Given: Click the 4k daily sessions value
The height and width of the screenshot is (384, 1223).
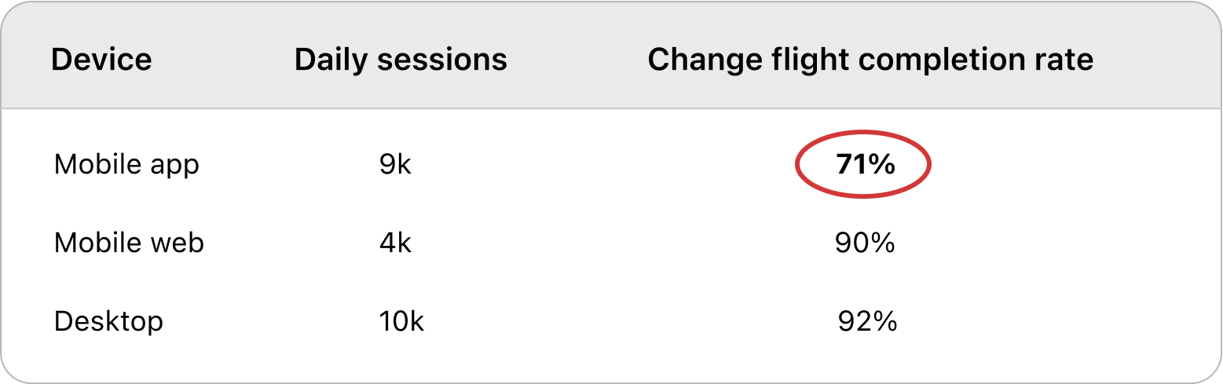Looking at the screenshot, I should point(395,243).
